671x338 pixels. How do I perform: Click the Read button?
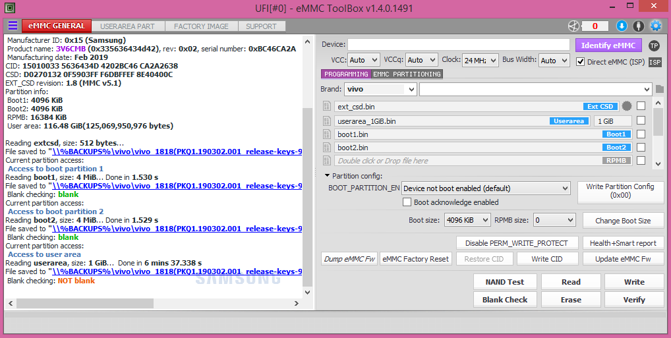[x=571, y=282]
